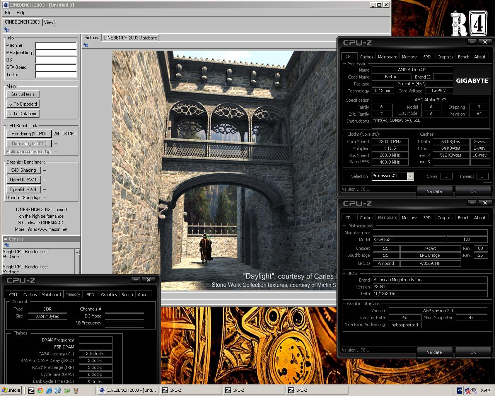Image resolution: width=495 pixels, height=396 pixels.
Task: Click the OS input field
Action: tap(56, 60)
